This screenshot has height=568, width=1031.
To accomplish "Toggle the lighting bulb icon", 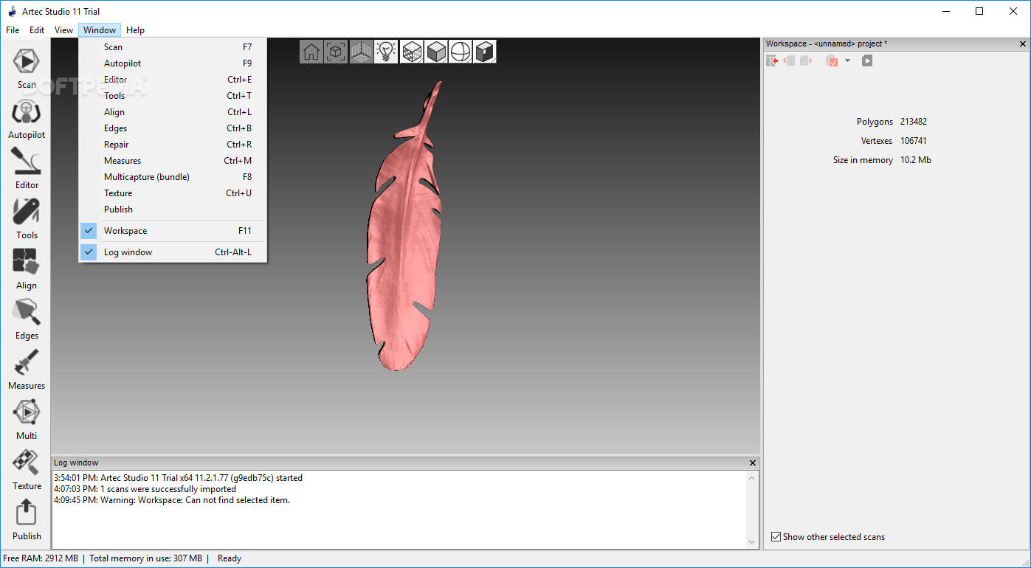I will [386, 52].
